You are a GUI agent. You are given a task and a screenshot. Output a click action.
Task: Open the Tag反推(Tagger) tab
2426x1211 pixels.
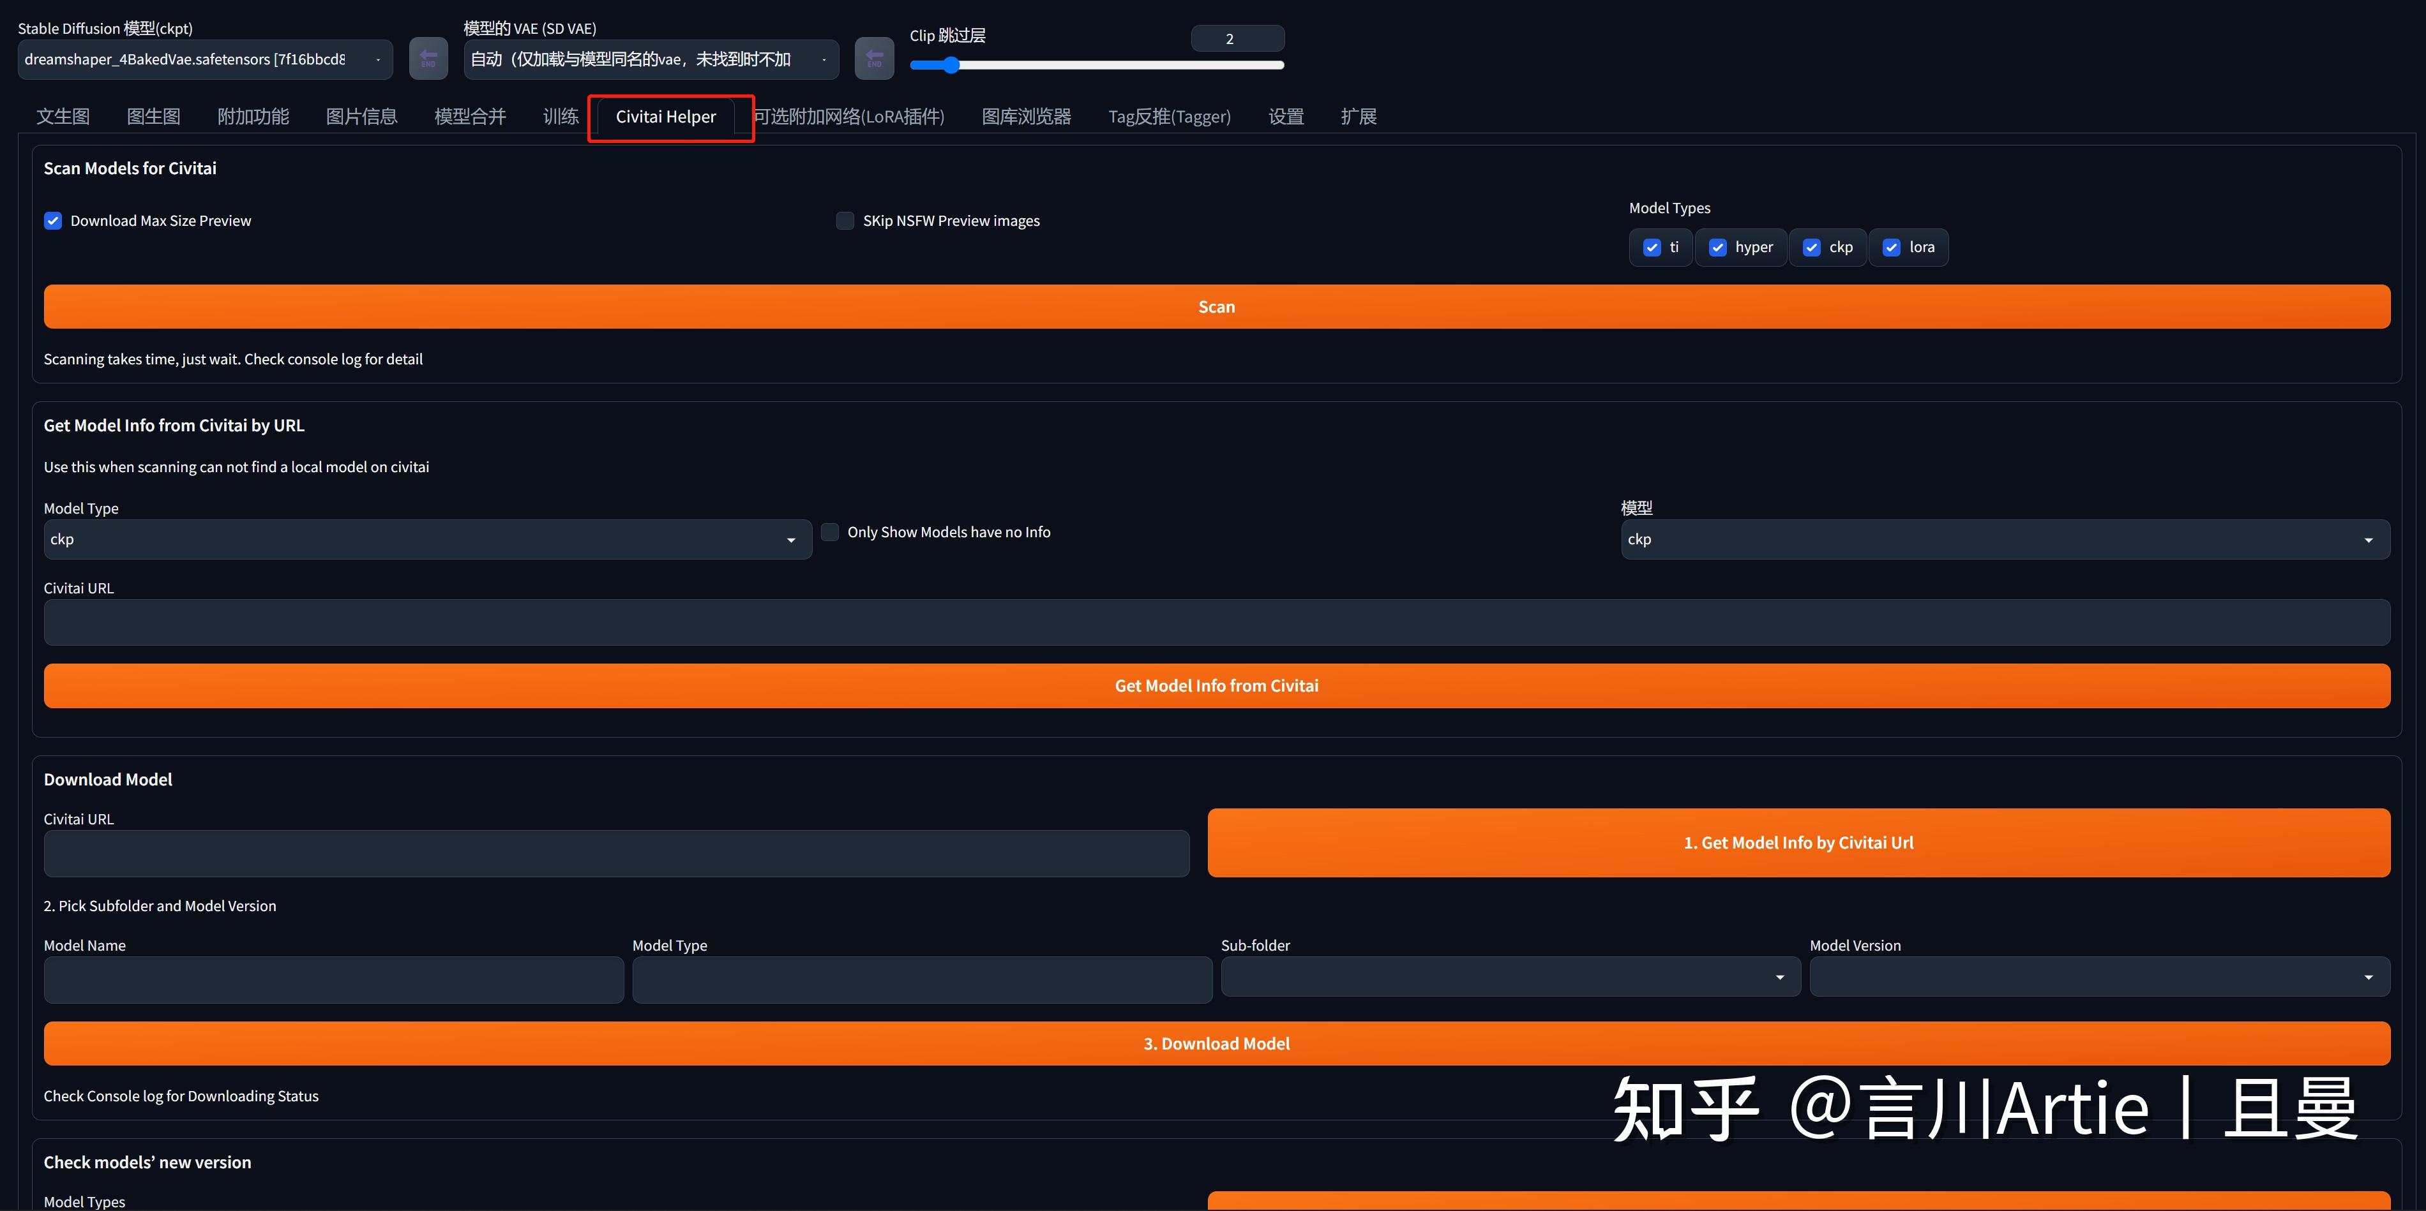pyautogui.click(x=1169, y=115)
